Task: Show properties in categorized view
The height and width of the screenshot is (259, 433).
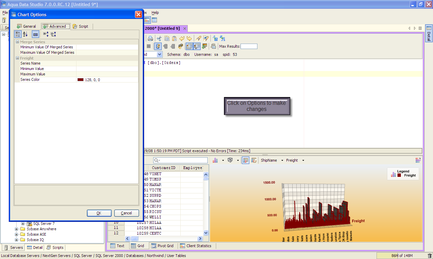Action: pos(18,34)
